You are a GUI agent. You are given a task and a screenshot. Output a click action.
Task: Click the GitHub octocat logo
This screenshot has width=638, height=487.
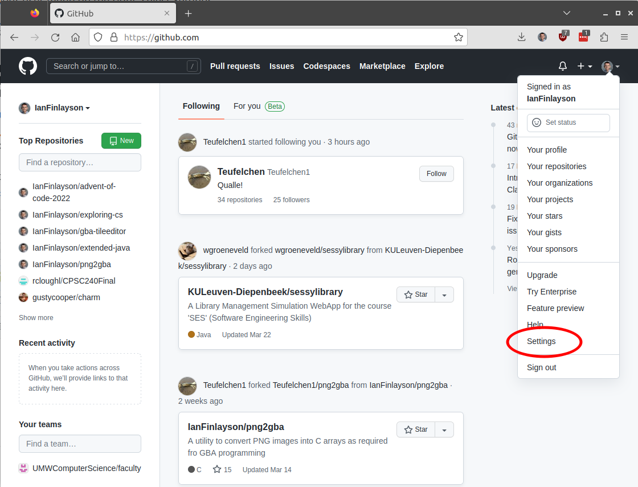28,66
